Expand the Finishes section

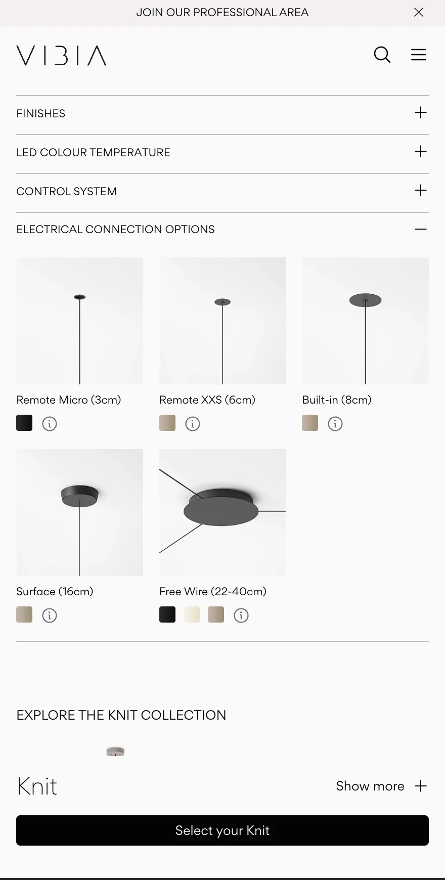(421, 113)
